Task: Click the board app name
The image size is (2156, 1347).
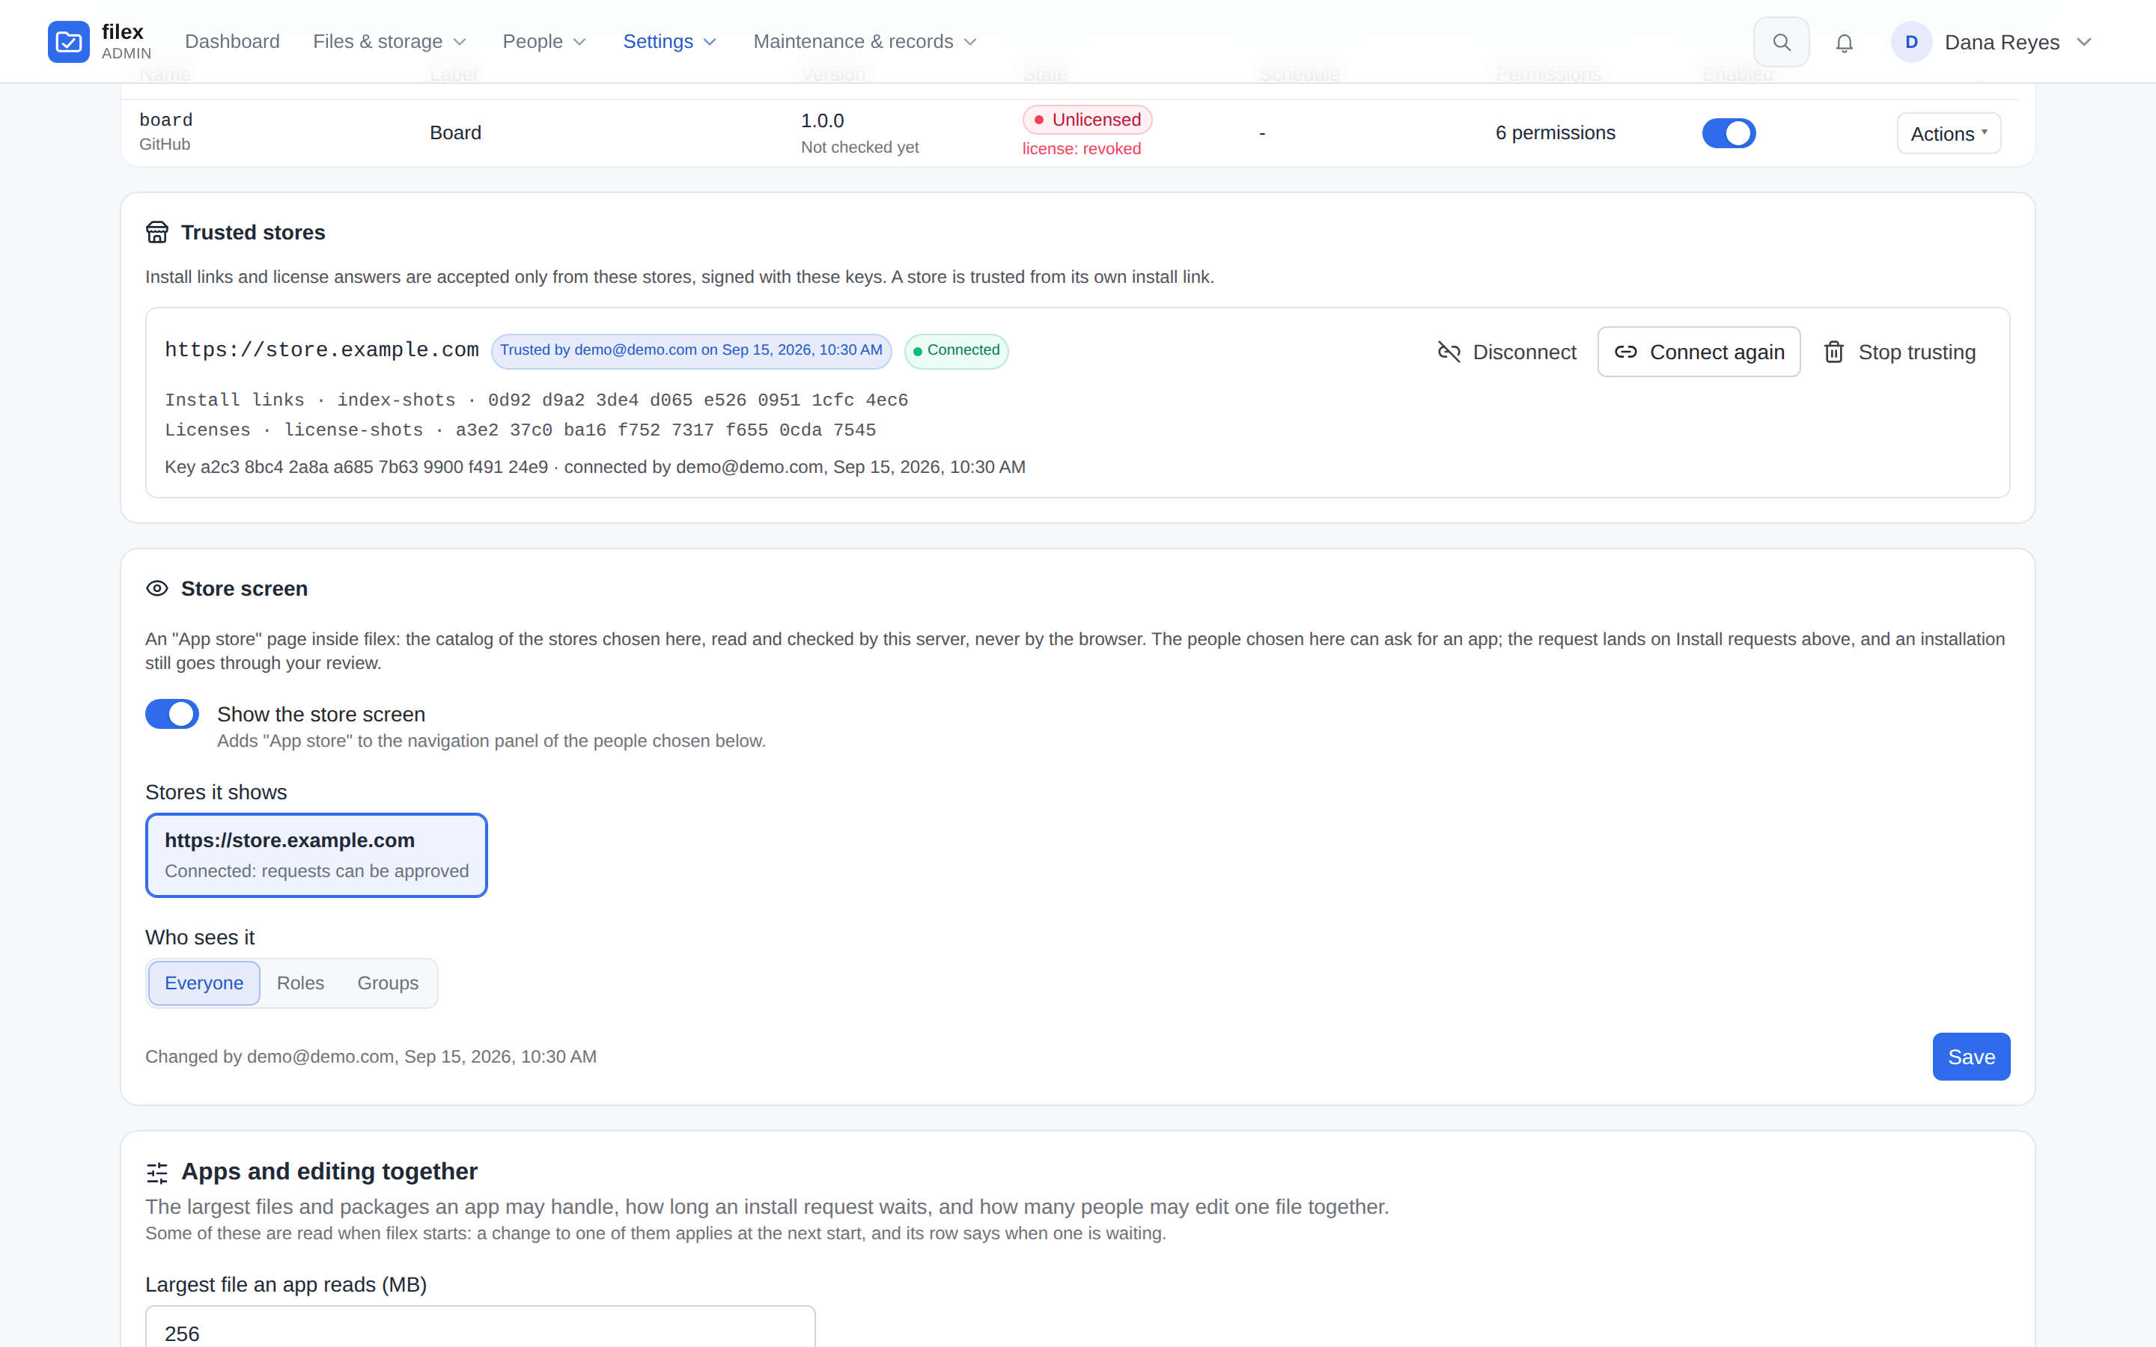Action: coord(165,120)
